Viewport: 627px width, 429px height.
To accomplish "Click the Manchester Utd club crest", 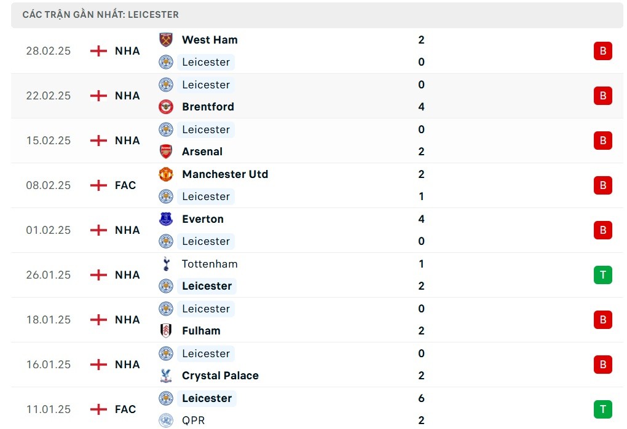I will tap(166, 174).
